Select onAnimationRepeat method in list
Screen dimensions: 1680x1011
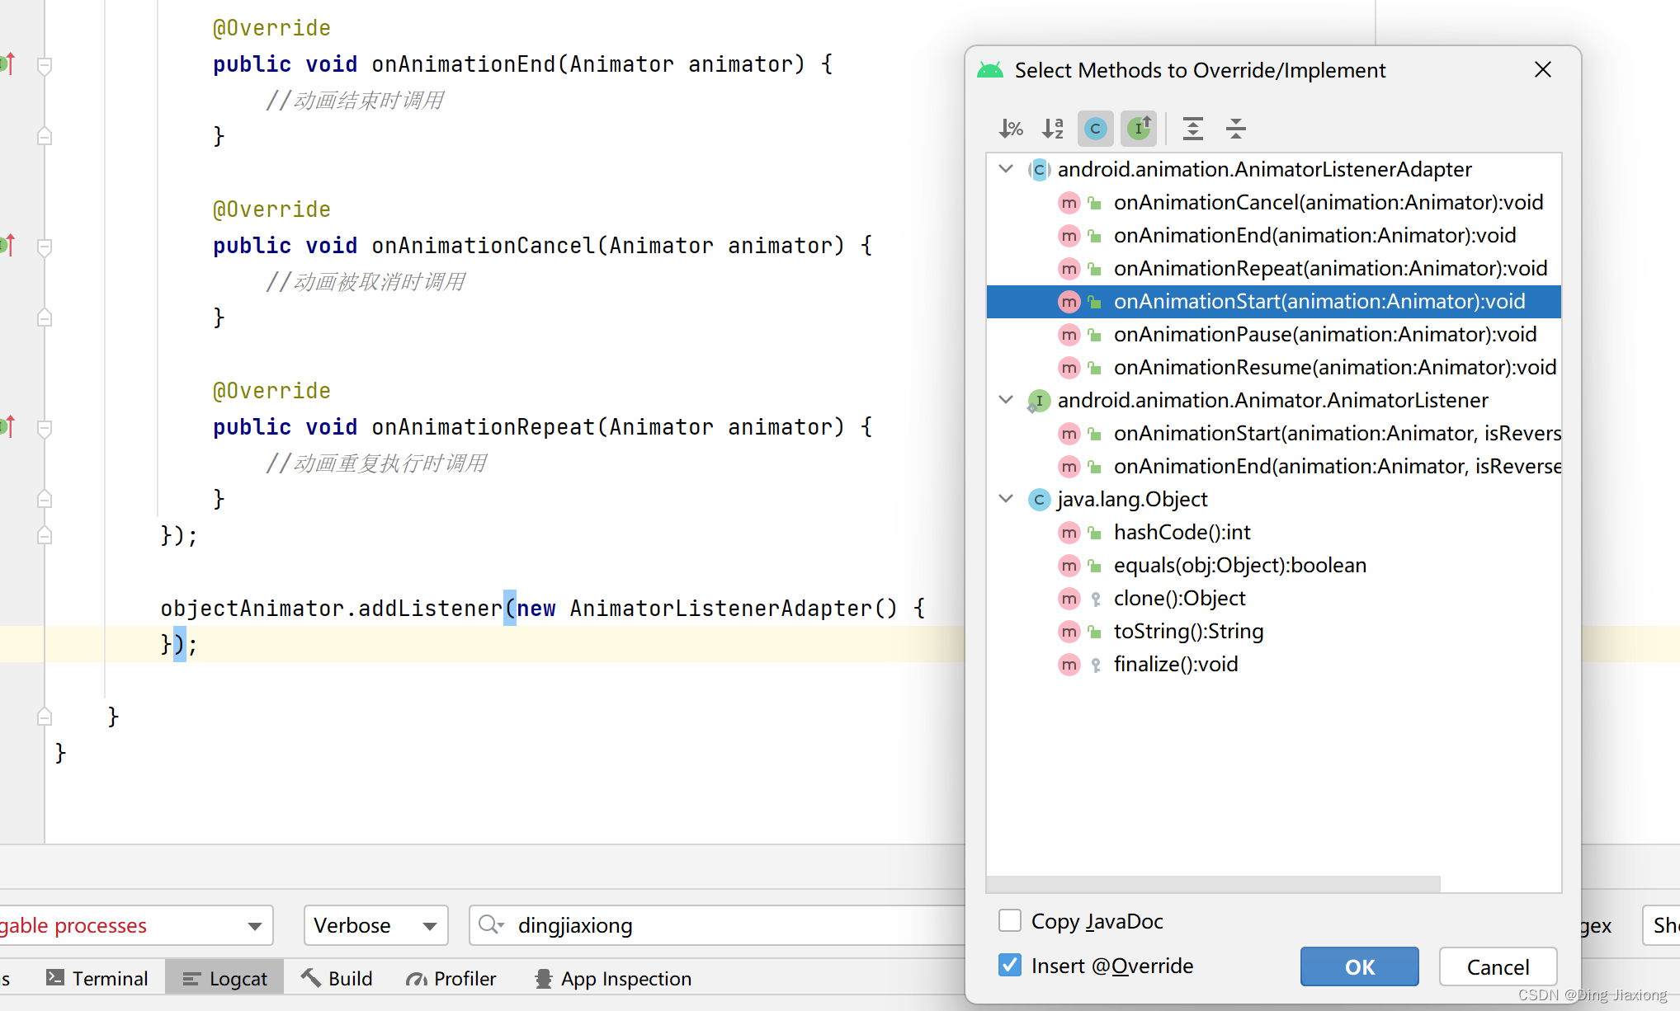[x=1274, y=269]
